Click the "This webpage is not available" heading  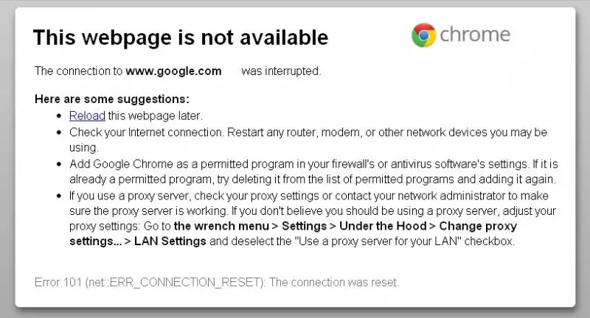(x=181, y=37)
